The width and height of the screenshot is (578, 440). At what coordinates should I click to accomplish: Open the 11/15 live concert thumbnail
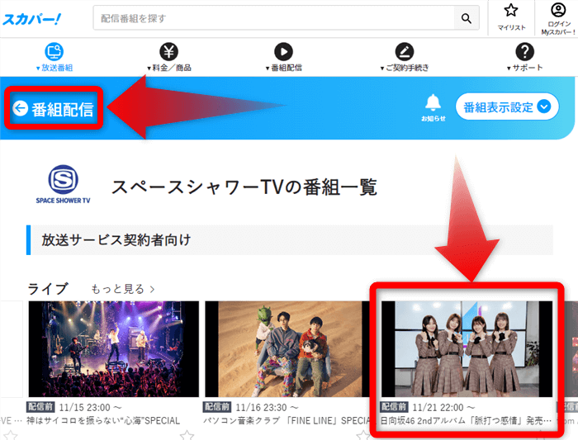114,348
